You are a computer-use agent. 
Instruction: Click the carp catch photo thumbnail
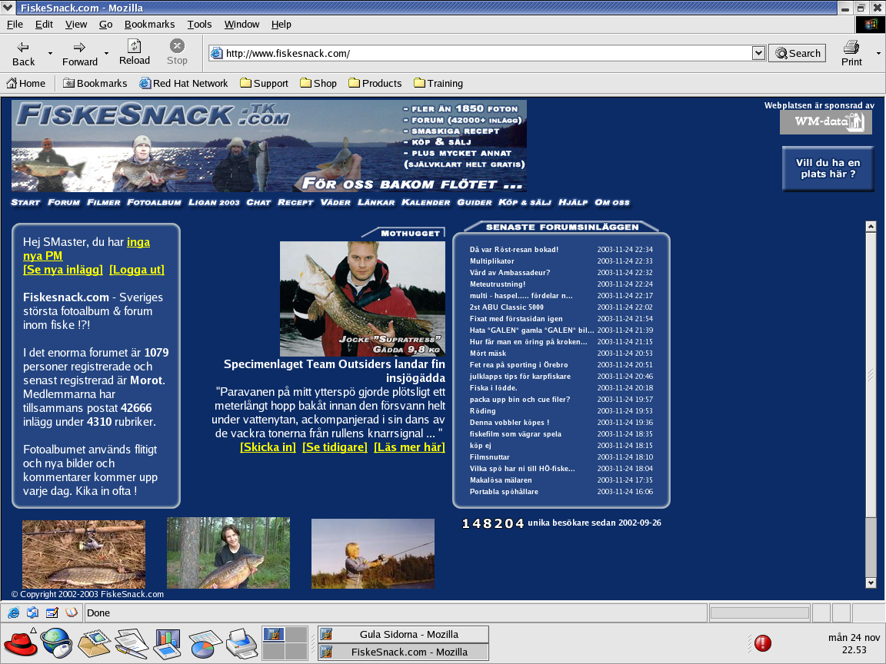(228, 553)
